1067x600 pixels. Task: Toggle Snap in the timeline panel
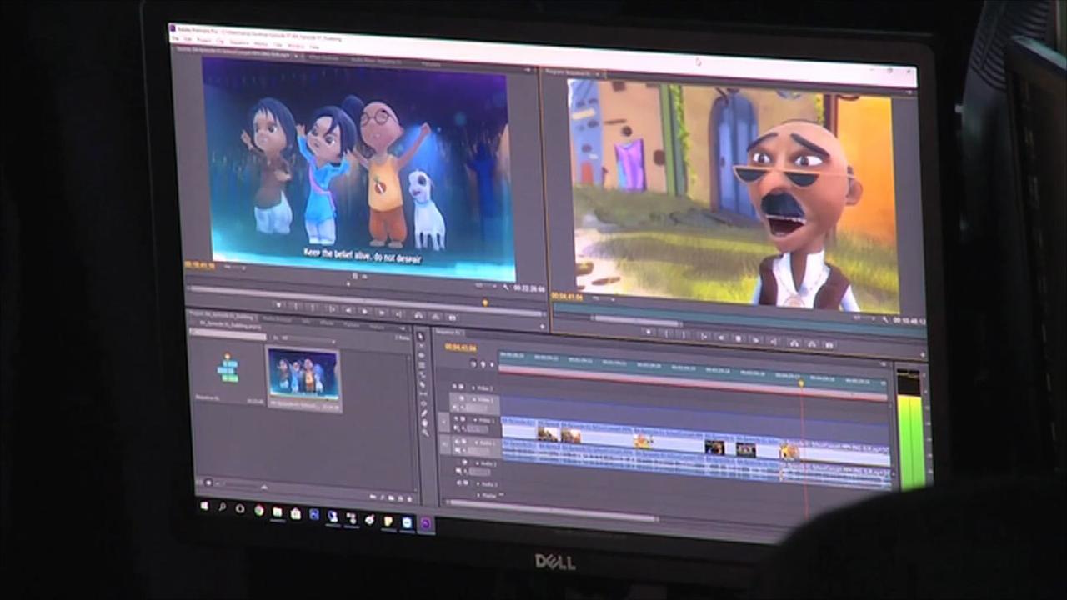coord(473,363)
